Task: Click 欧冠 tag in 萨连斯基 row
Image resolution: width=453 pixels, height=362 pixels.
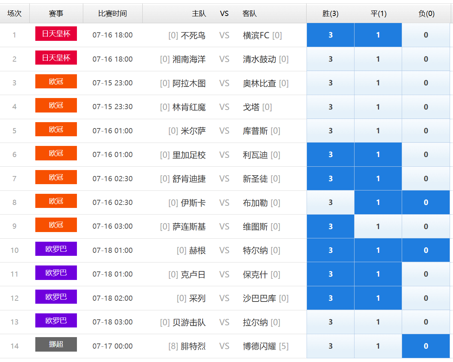Action: pyautogui.click(x=56, y=225)
